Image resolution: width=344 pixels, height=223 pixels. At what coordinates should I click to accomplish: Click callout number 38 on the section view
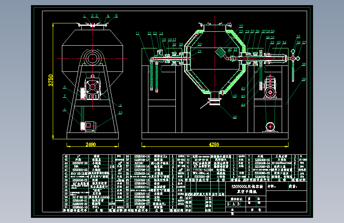304,64
